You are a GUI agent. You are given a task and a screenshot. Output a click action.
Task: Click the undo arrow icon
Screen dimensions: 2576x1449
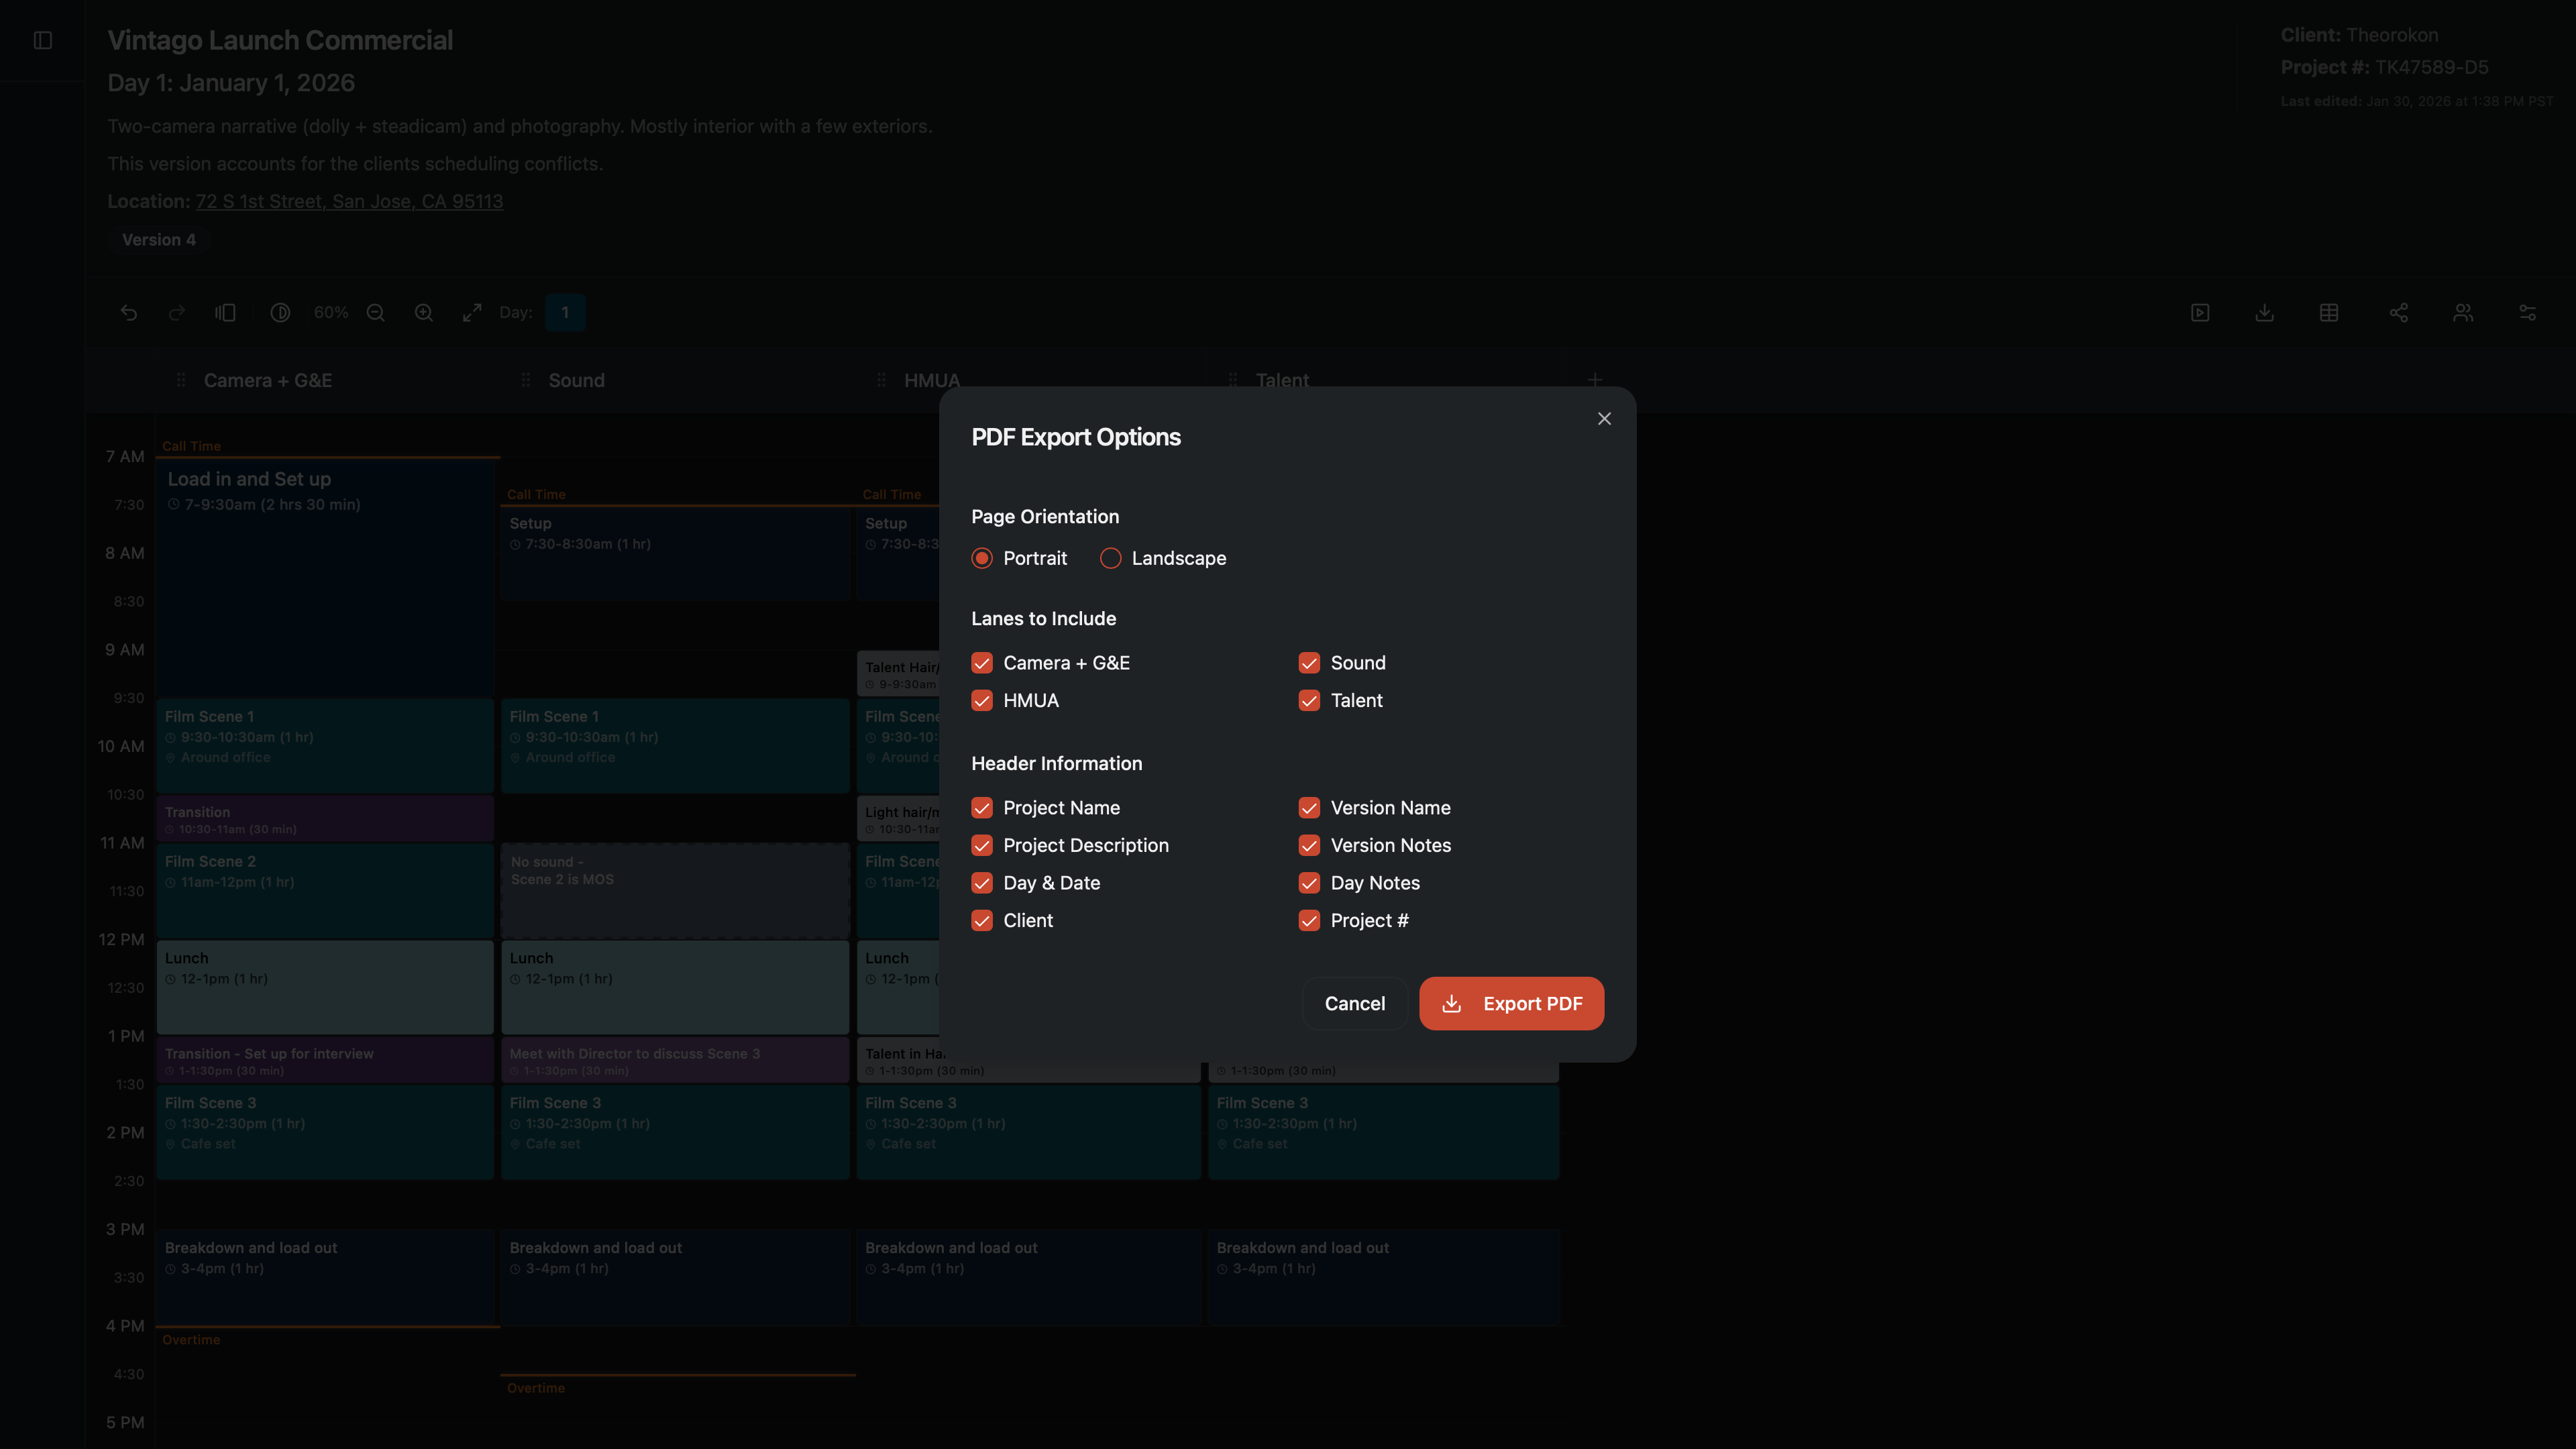129,313
